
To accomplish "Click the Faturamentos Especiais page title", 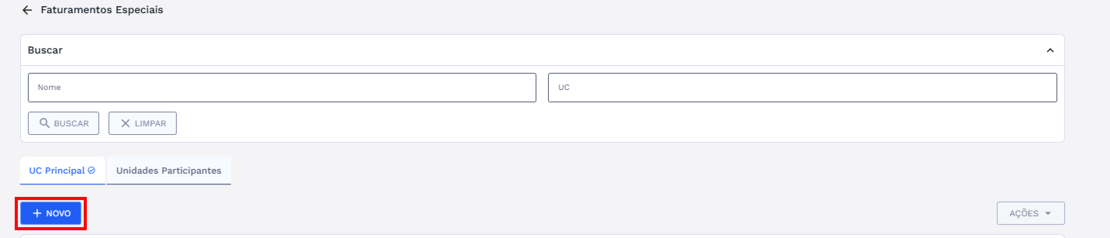I will click(x=102, y=10).
